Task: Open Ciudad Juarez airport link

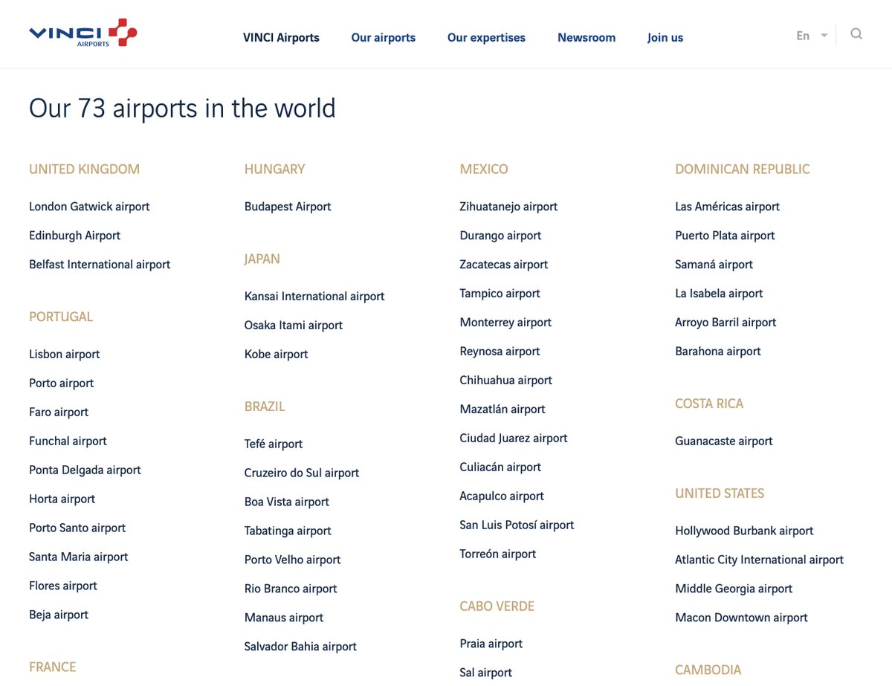Action: pos(514,439)
